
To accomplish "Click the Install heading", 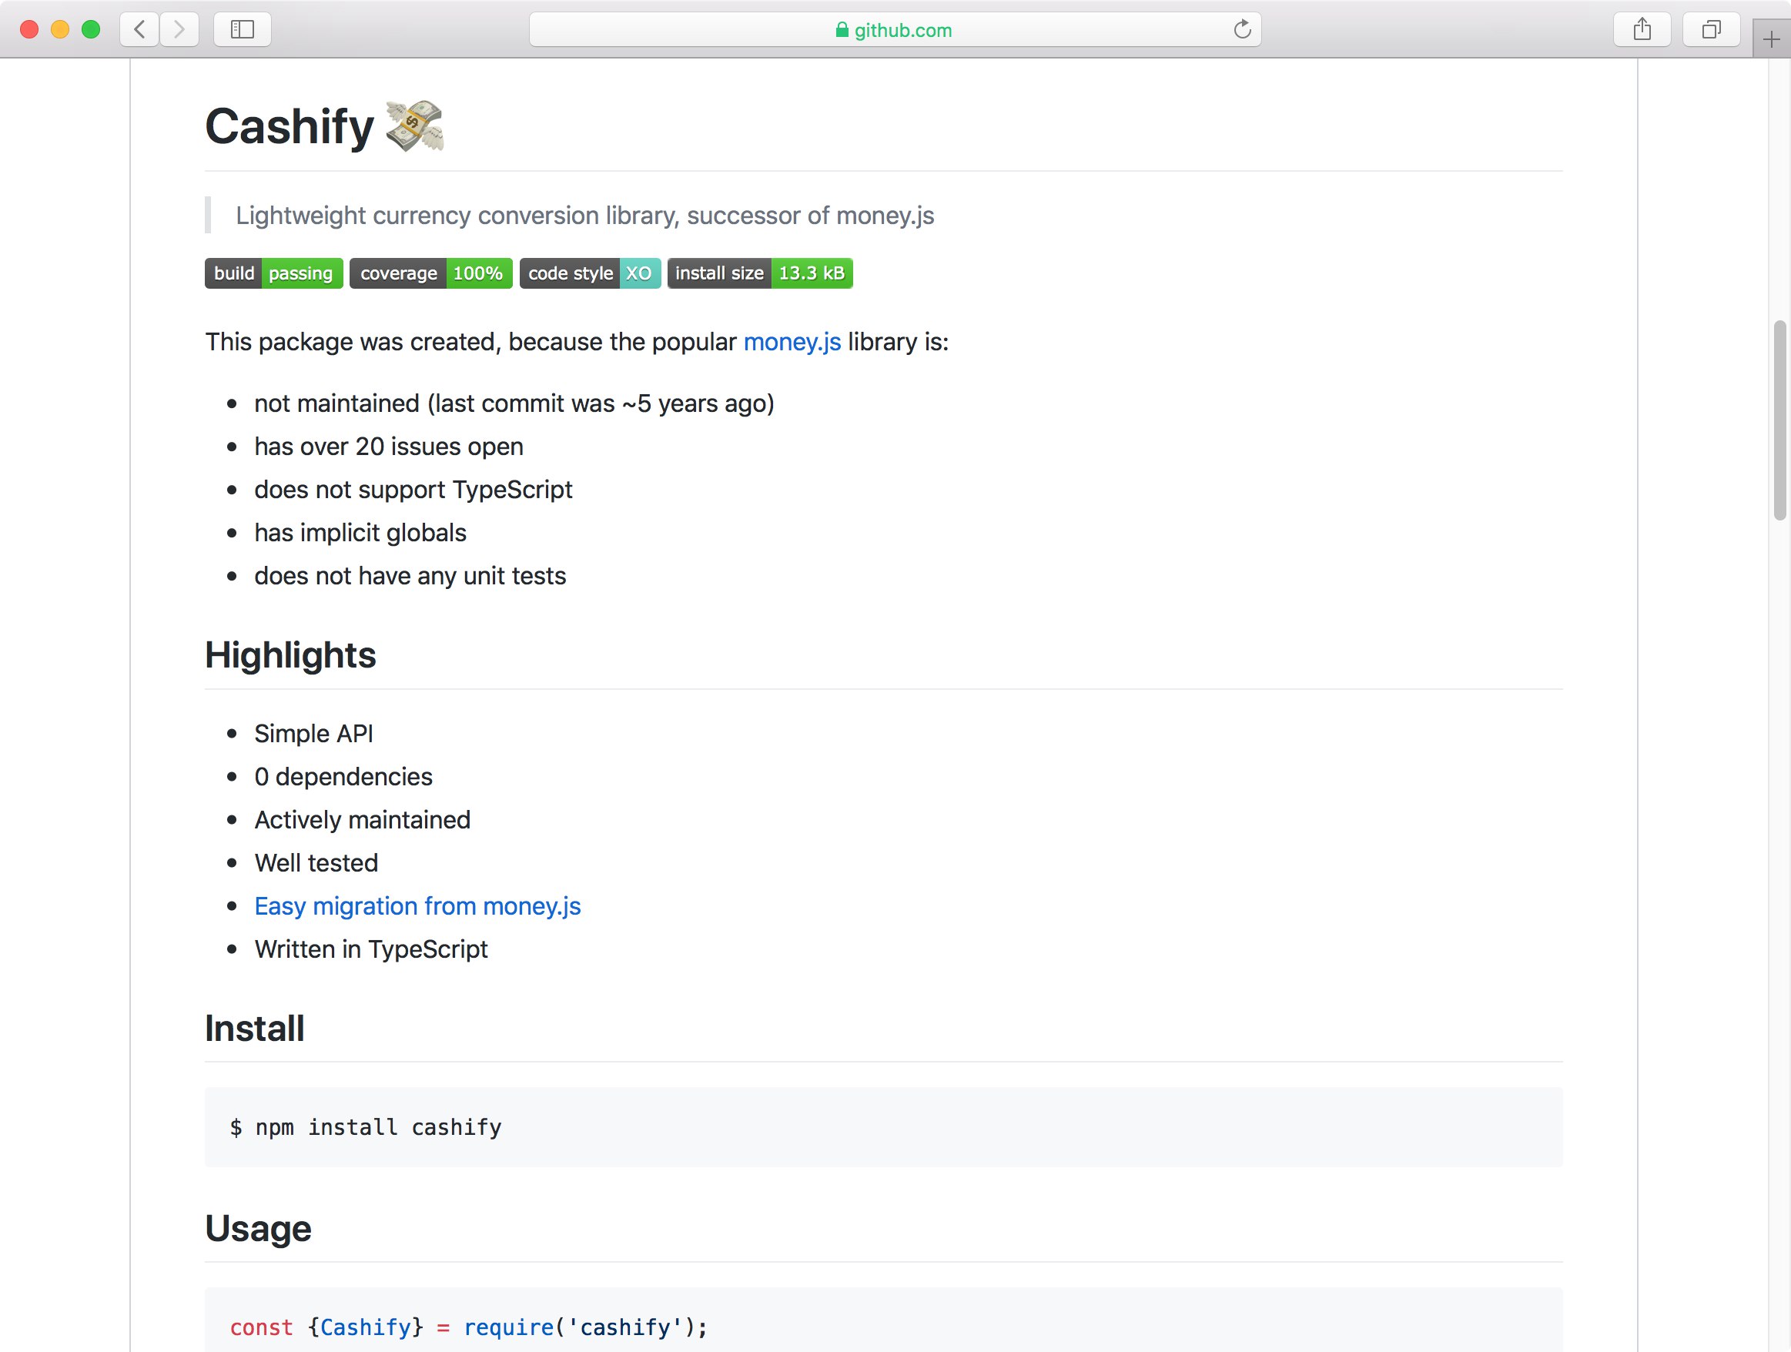I will pos(254,1028).
